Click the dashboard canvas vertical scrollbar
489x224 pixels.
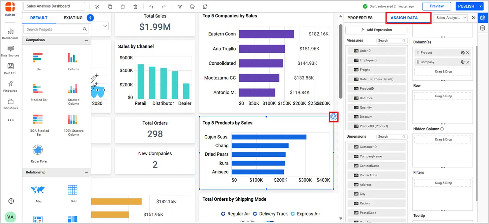click(341, 61)
